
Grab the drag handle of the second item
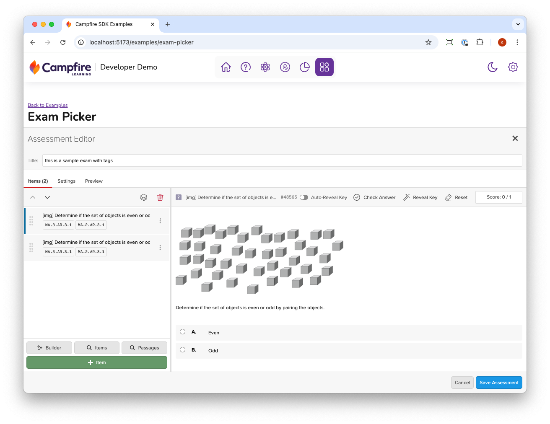point(31,248)
